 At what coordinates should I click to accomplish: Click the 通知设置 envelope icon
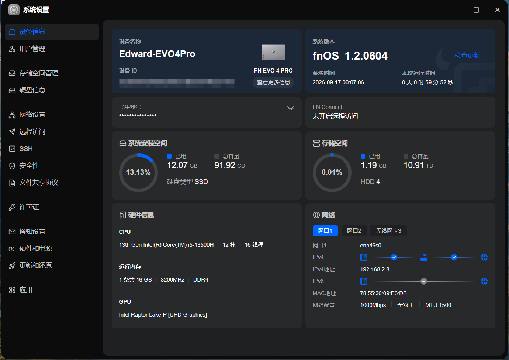[x=12, y=232]
